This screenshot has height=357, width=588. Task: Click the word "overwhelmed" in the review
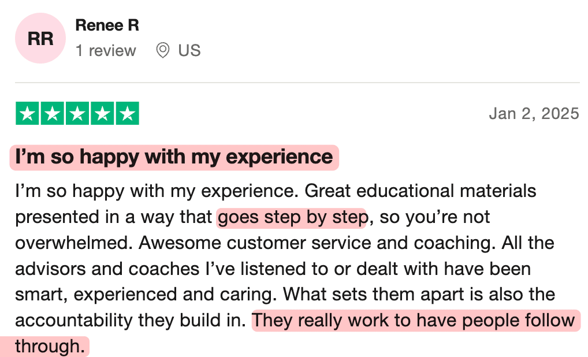73,243
